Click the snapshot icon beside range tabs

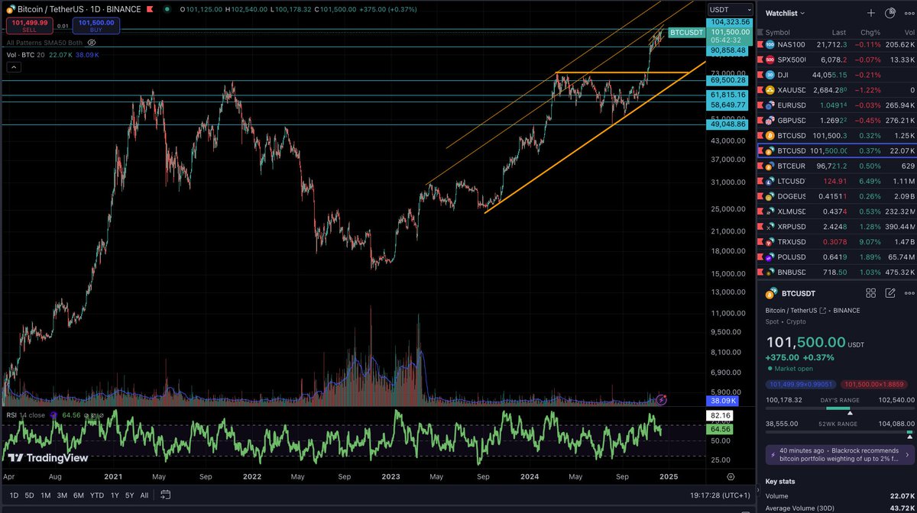pyautogui.click(x=166, y=495)
